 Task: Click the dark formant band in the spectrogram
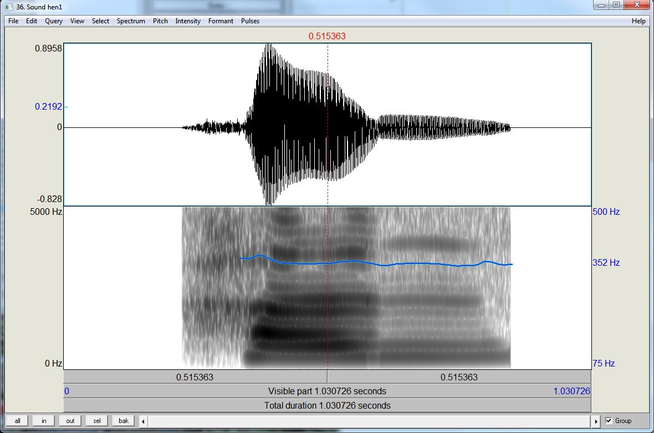[x=267, y=333]
